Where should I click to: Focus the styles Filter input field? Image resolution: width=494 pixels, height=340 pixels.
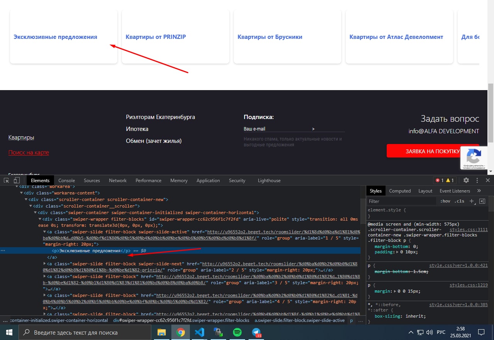[401, 201]
